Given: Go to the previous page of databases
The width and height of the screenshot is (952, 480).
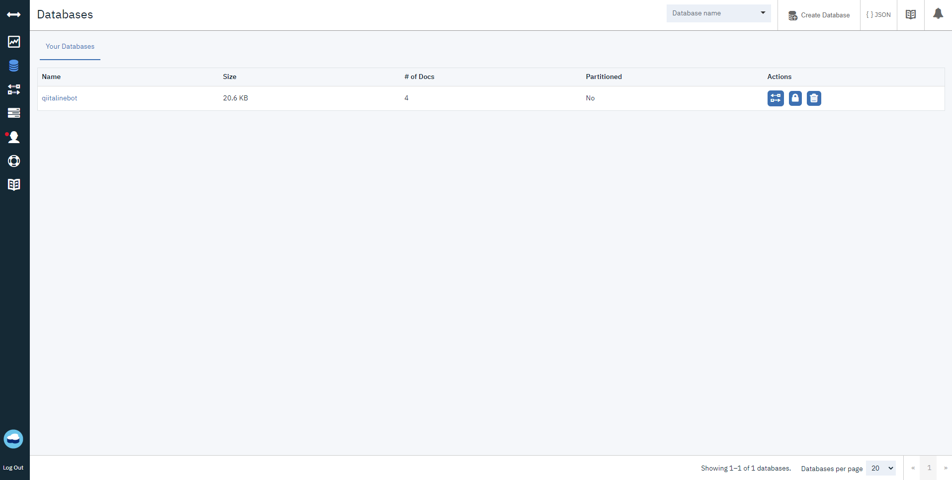Looking at the screenshot, I should click(913, 468).
